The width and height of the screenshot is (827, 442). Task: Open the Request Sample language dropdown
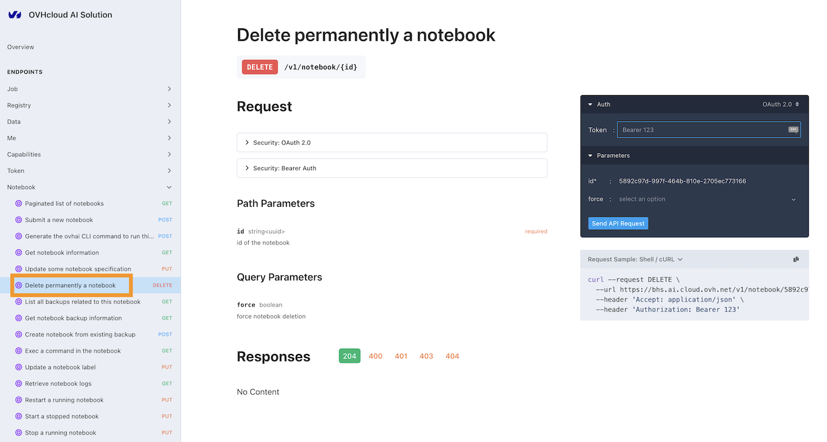click(635, 259)
